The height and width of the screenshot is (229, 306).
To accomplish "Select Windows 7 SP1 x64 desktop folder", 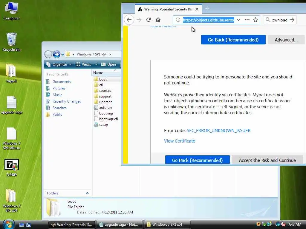I will 12,200.
